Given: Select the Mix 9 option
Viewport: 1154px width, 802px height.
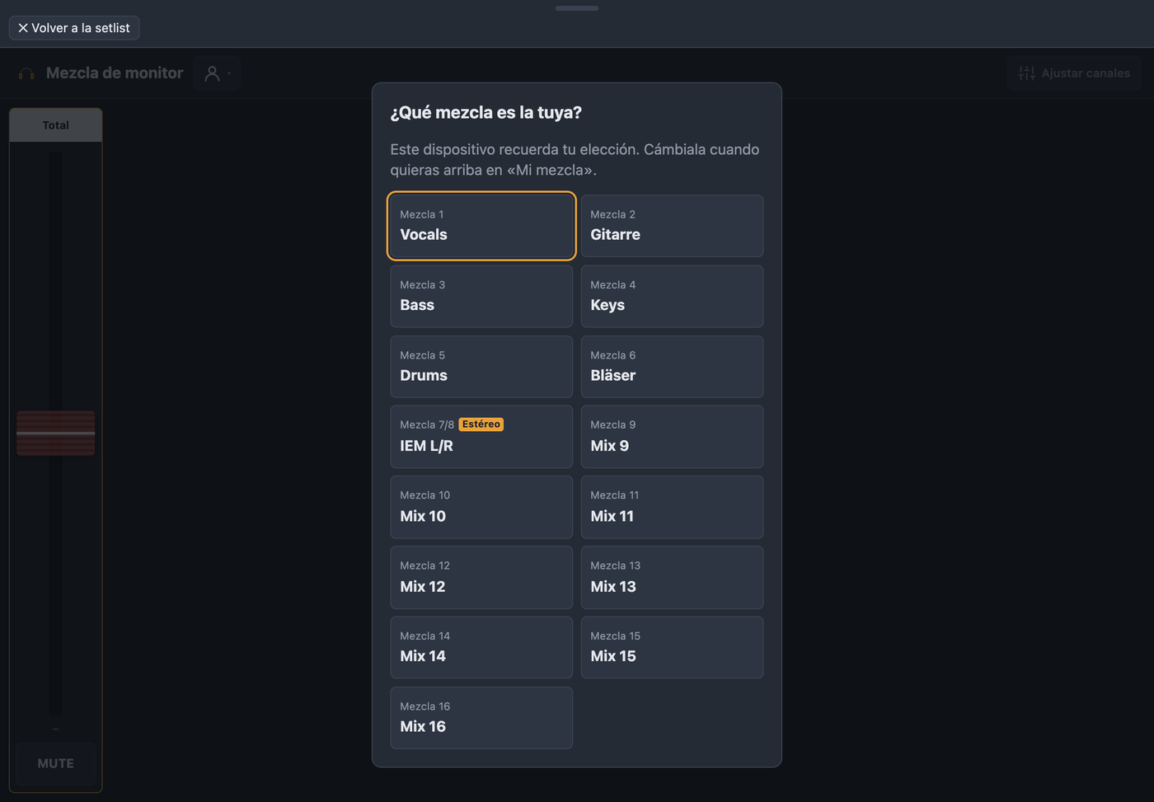Looking at the screenshot, I should [x=672, y=437].
